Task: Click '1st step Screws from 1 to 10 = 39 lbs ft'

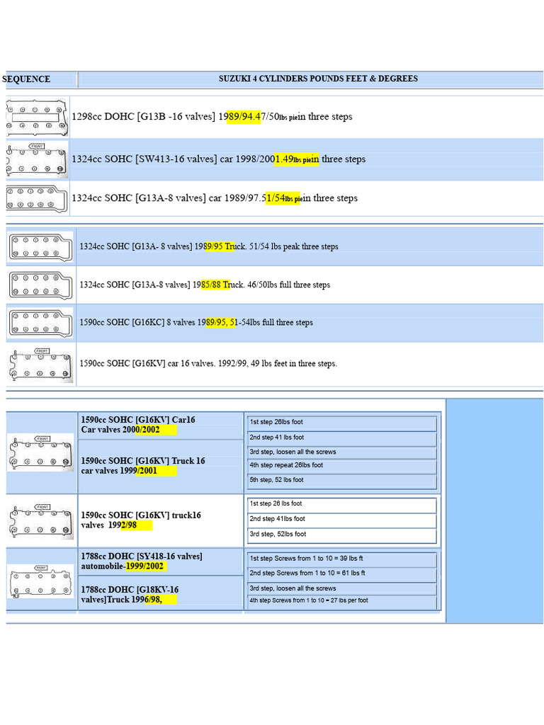Action: (x=342, y=559)
